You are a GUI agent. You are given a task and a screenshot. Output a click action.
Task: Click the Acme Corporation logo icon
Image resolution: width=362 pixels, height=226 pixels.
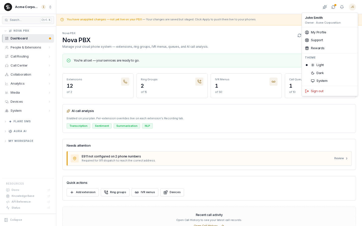8,7
